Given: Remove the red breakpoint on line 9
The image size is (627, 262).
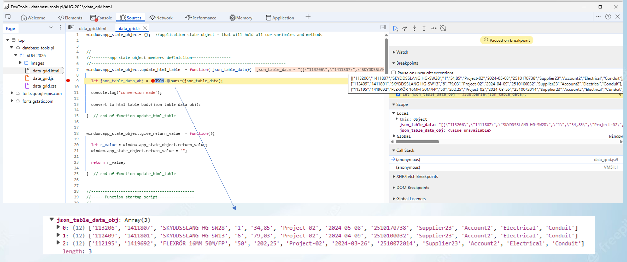Looking at the screenshot, I should [68, 81].
